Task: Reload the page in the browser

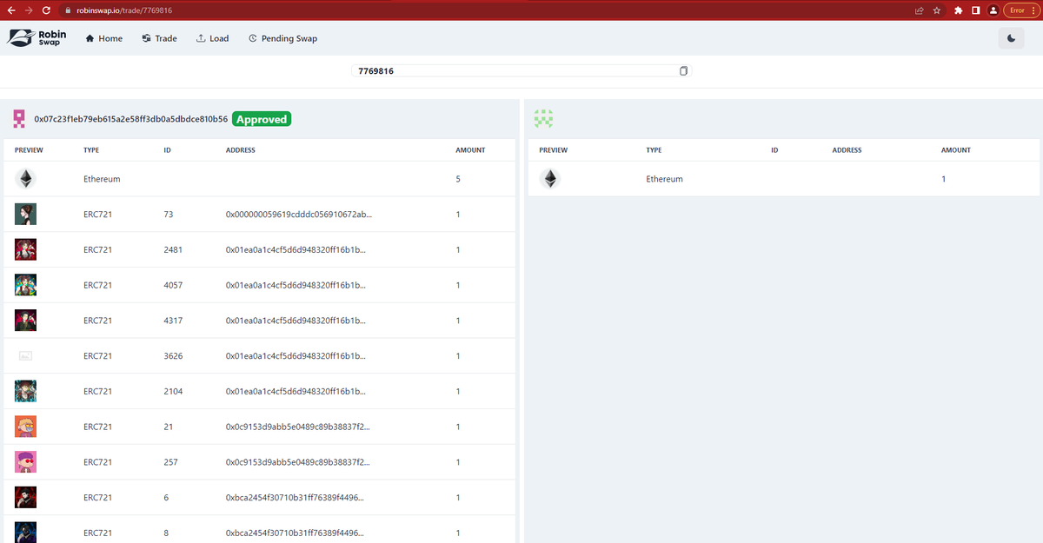Action: (x=47, y=10)
